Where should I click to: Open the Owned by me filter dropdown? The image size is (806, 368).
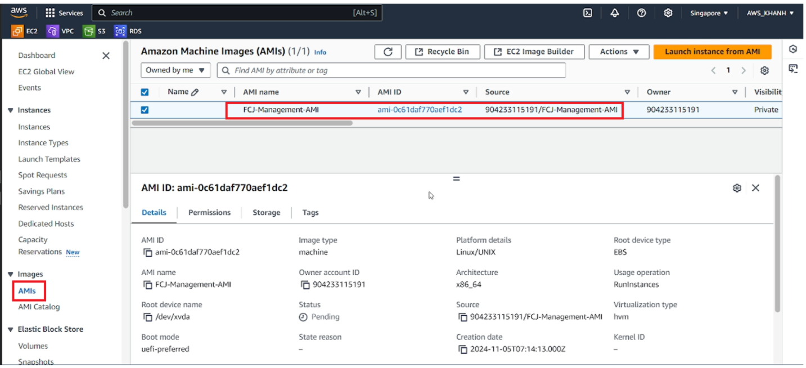coord(176,70)
